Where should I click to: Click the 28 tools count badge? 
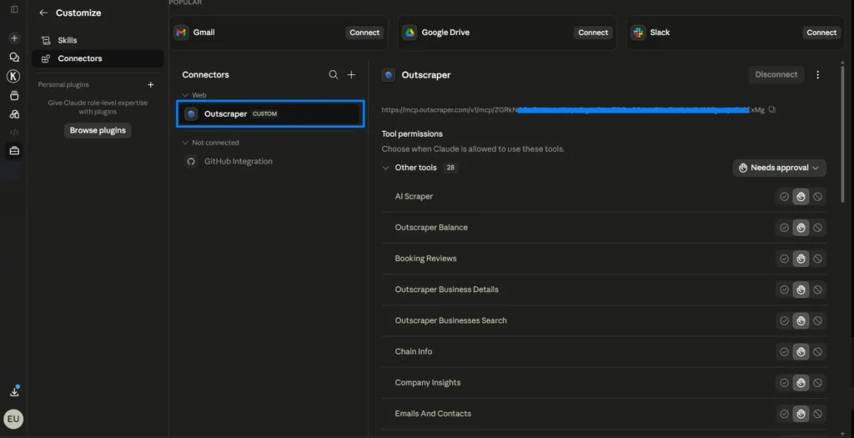pos(450,168)
